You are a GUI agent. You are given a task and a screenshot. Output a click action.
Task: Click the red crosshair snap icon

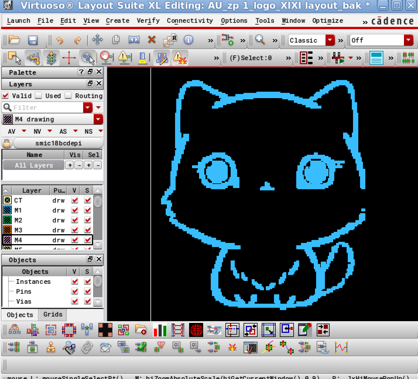click(x=69, y=58)
